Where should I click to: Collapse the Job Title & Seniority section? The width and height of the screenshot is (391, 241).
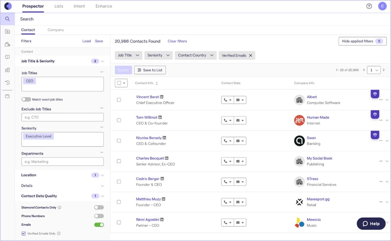point(103,61)
